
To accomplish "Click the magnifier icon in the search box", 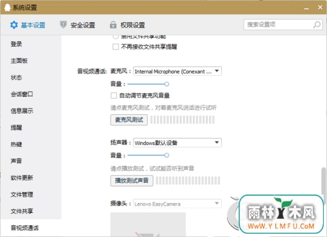I will click(317, 25).
